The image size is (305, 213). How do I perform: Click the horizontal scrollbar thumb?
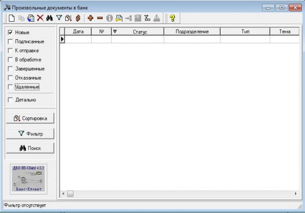point(70,193)
